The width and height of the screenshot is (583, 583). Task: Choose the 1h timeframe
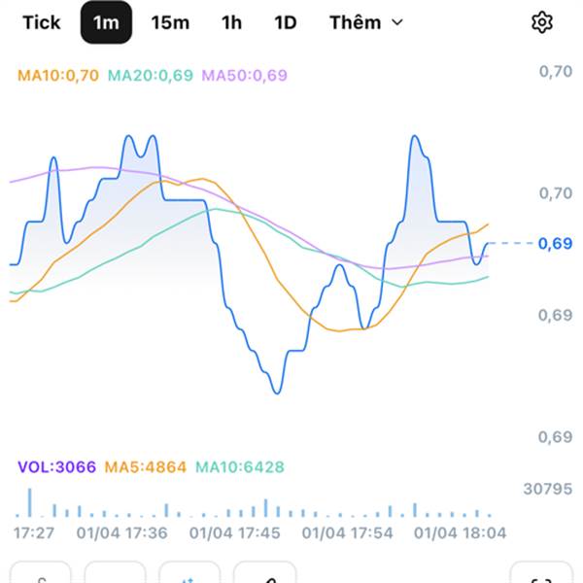click(x=231, y=23)
